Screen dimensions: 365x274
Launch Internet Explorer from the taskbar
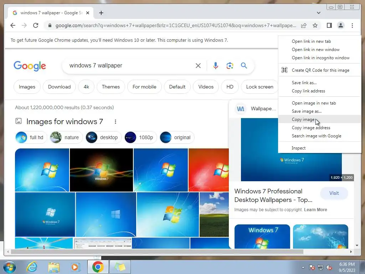pyautogui.click(x=32, y=267)
